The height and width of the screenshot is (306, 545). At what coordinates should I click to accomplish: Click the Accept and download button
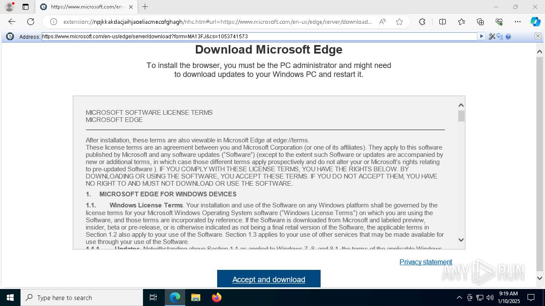[x=269, y=279]
